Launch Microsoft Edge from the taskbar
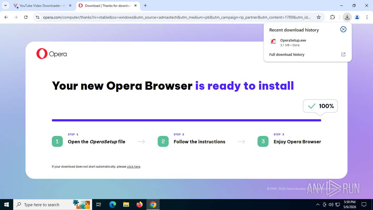 point(113,205)
